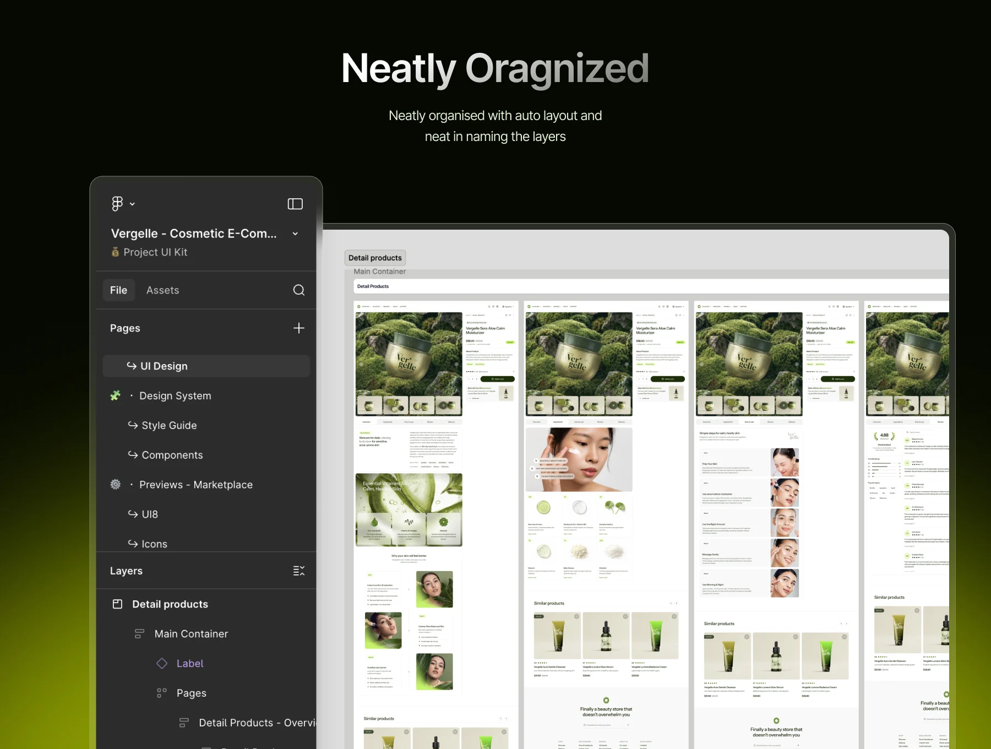Open the Figma main menu logo
The image size is (991, 749).
tap(117, 204)
